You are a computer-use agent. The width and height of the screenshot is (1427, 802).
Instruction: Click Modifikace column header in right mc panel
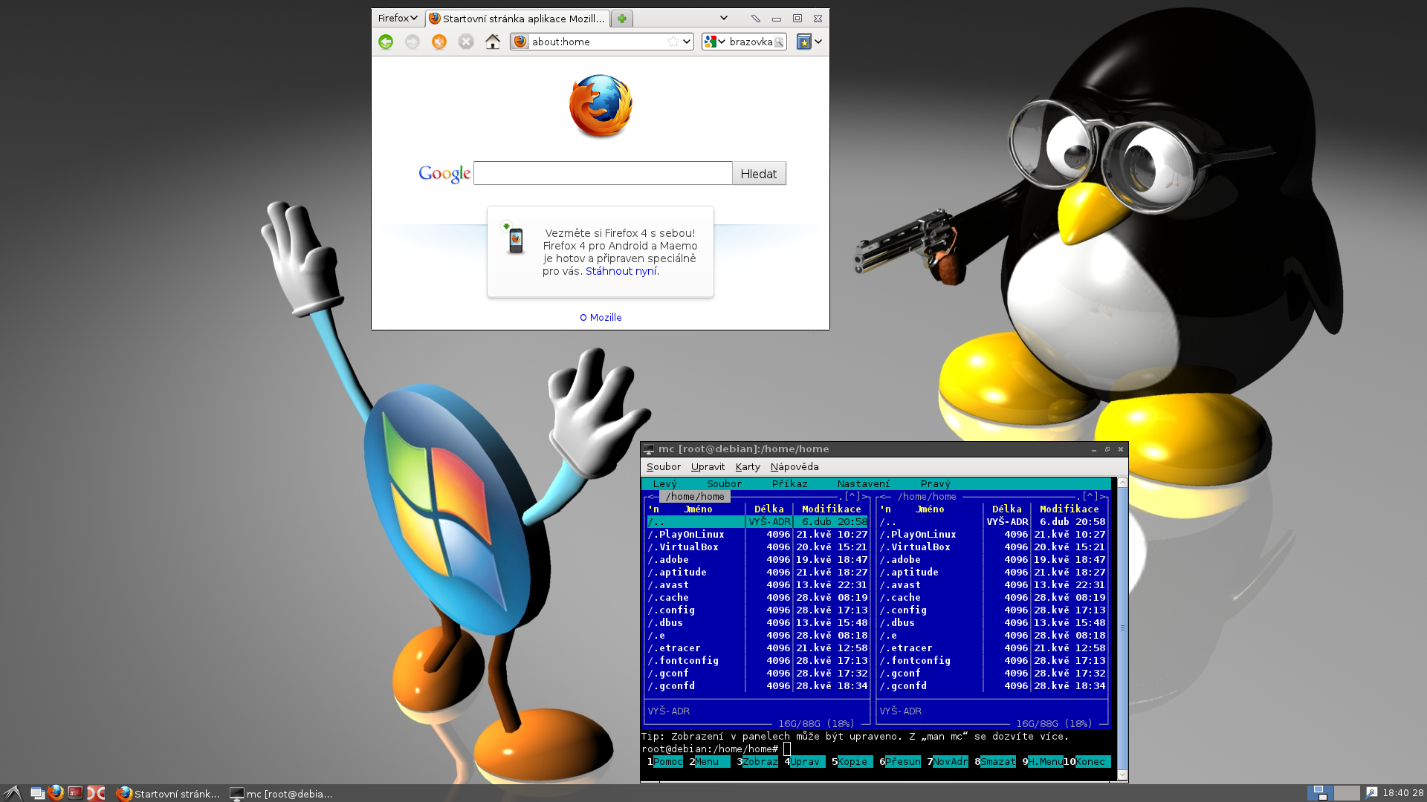(1069, 509)
